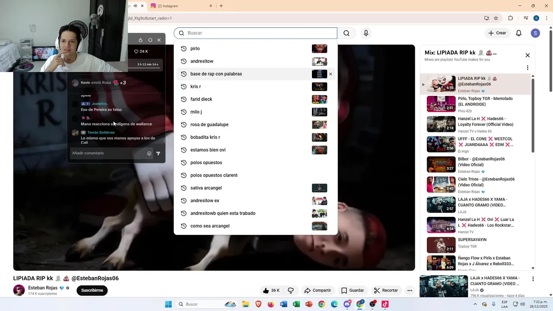Open YouTube notifications bell
The width and height of the screenshot is (553, 311).
(519, 33)
